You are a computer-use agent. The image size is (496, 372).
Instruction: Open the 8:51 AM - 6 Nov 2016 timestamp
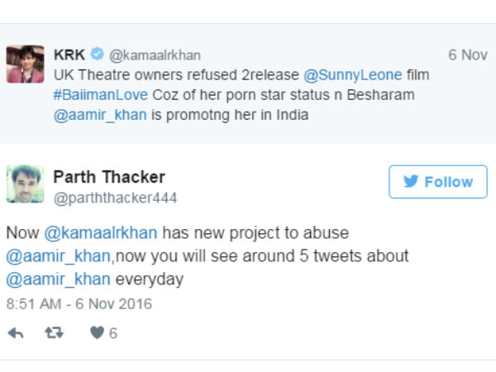79,304
